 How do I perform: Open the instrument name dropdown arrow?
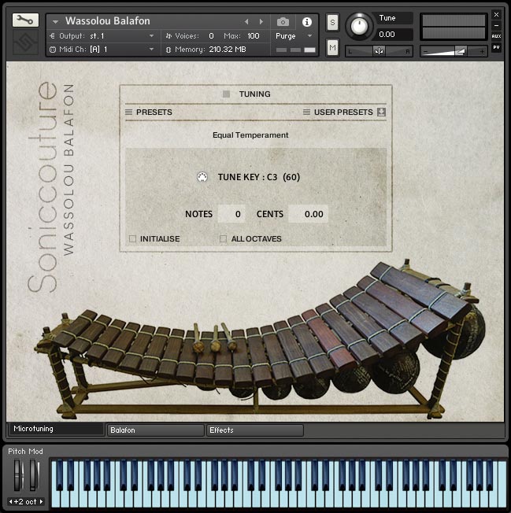coord(55,22)
